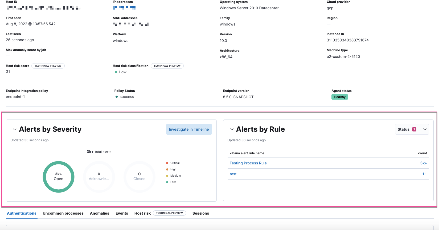The width and height of the screenshot is (439, 230).
Task: Switch to the Authentications tab
Action: pyautogui.click(x=22, y=213)
